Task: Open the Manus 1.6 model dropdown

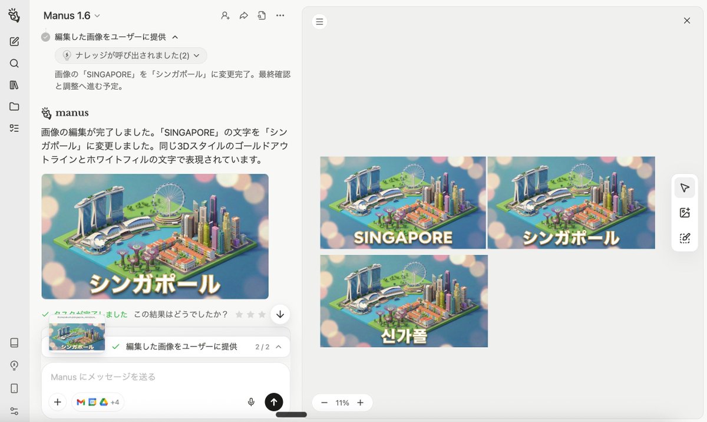Action: [x=72, y=16]
